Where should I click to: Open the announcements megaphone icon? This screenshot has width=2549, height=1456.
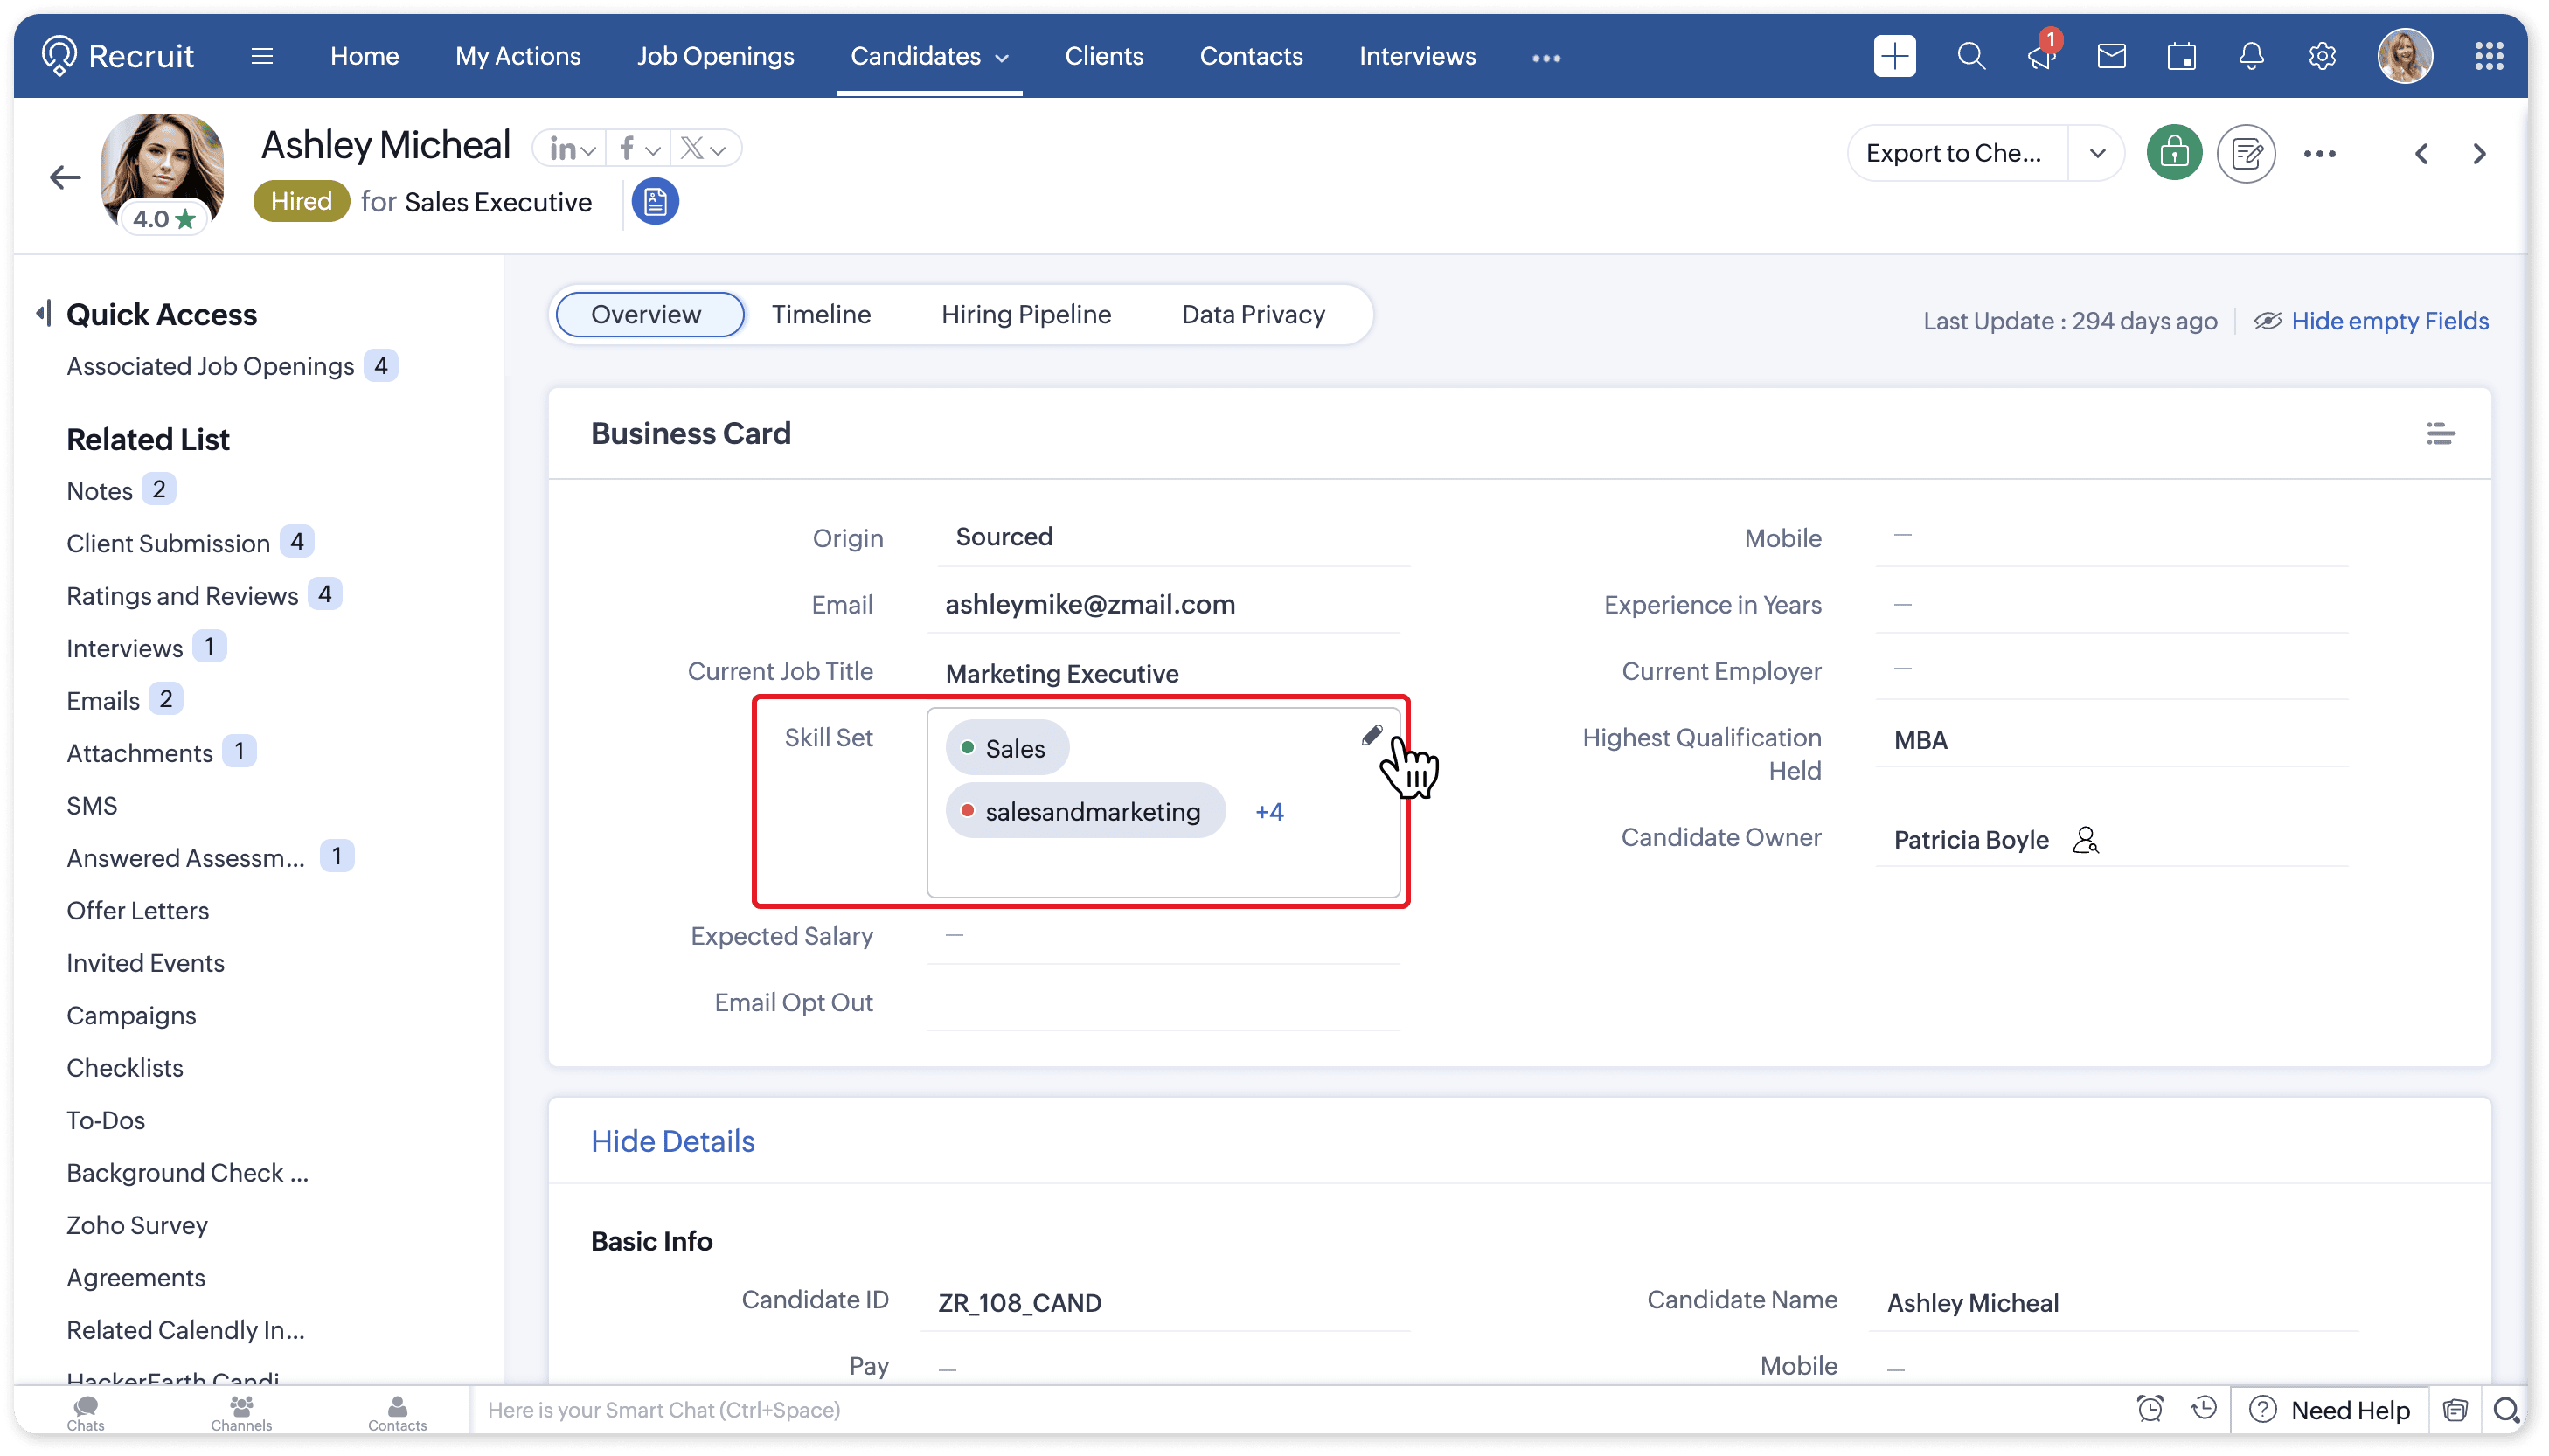click(2040, 57)
